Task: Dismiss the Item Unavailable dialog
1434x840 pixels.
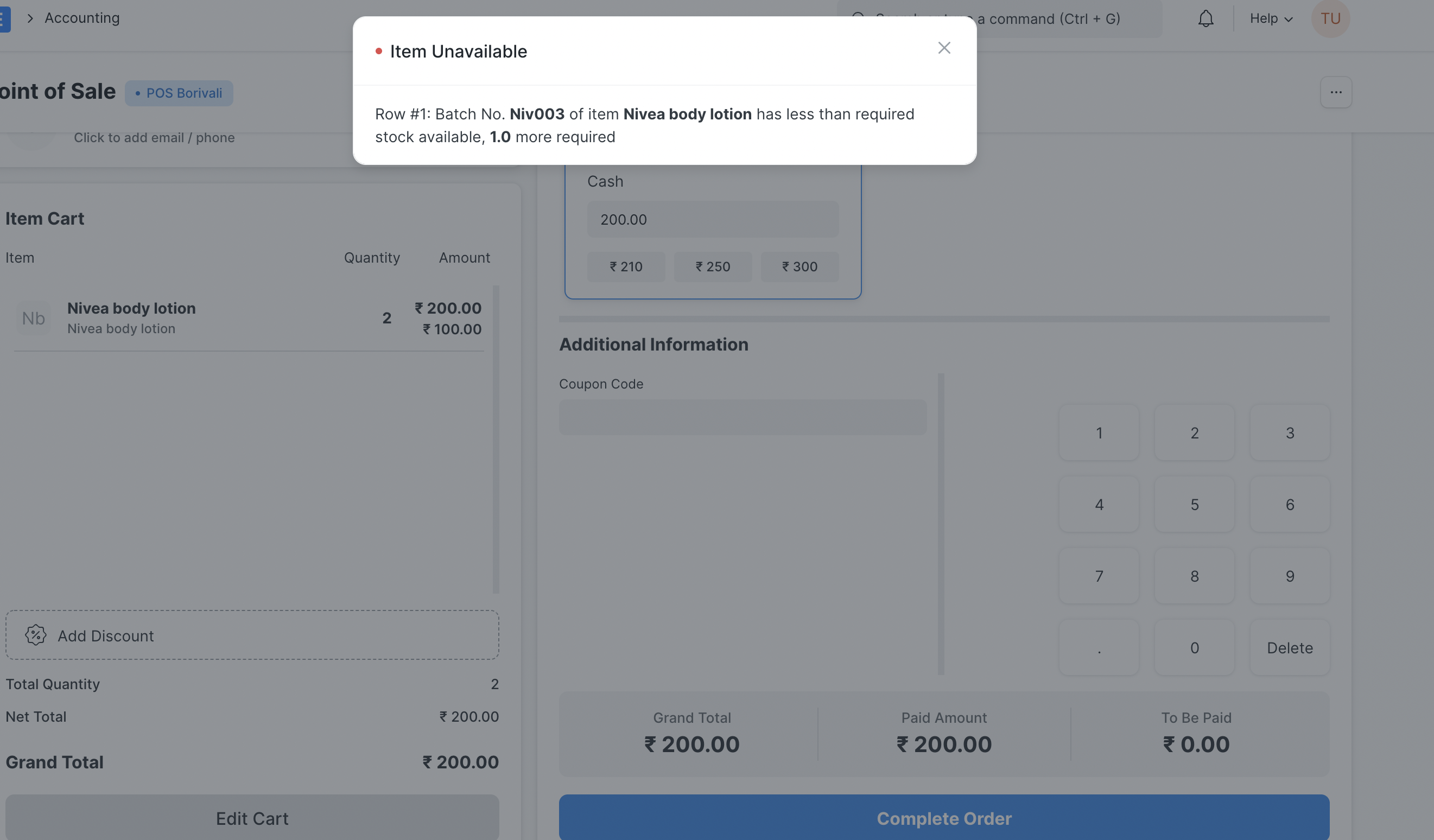Action: click(944, 48)
